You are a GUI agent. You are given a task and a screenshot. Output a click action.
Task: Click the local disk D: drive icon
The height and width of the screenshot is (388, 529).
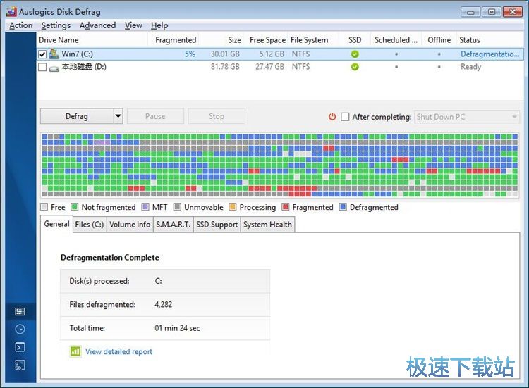(x=54, y=68)
